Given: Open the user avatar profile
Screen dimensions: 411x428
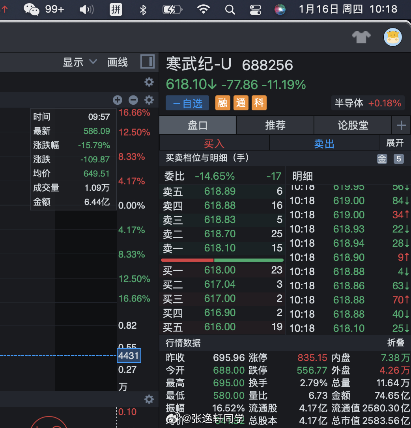Looking at the screenshot, I should click(x=393, y=37).
